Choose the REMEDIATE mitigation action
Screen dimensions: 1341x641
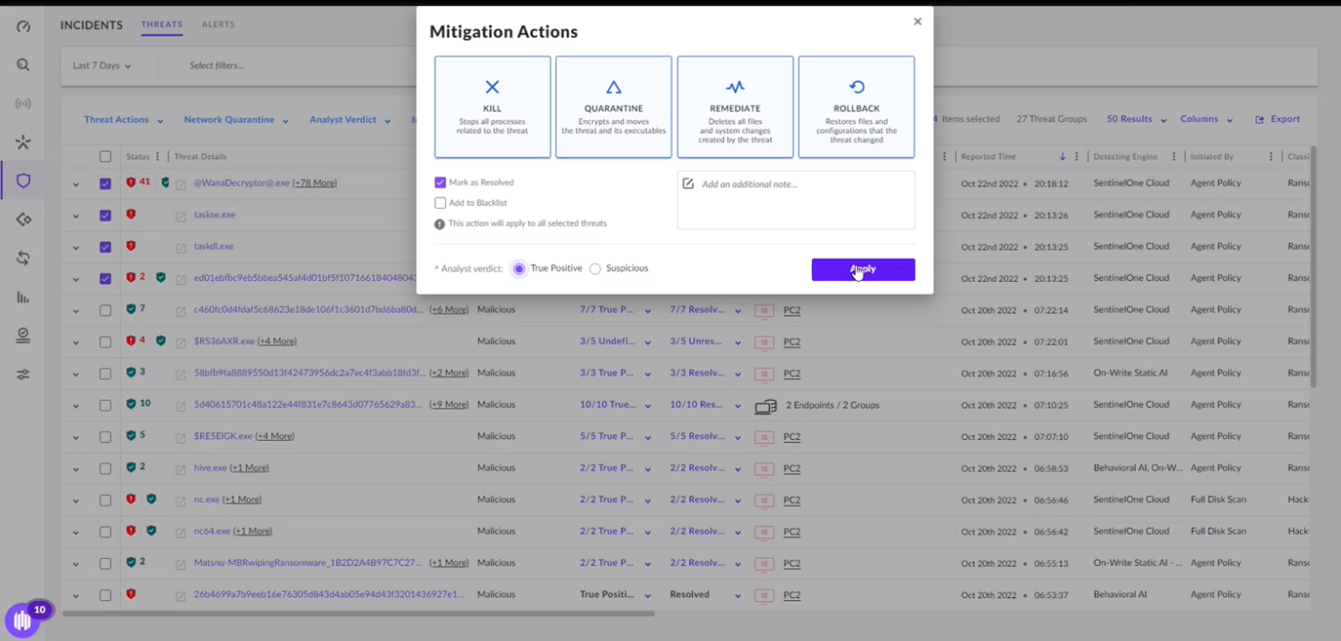click(734, 107)
